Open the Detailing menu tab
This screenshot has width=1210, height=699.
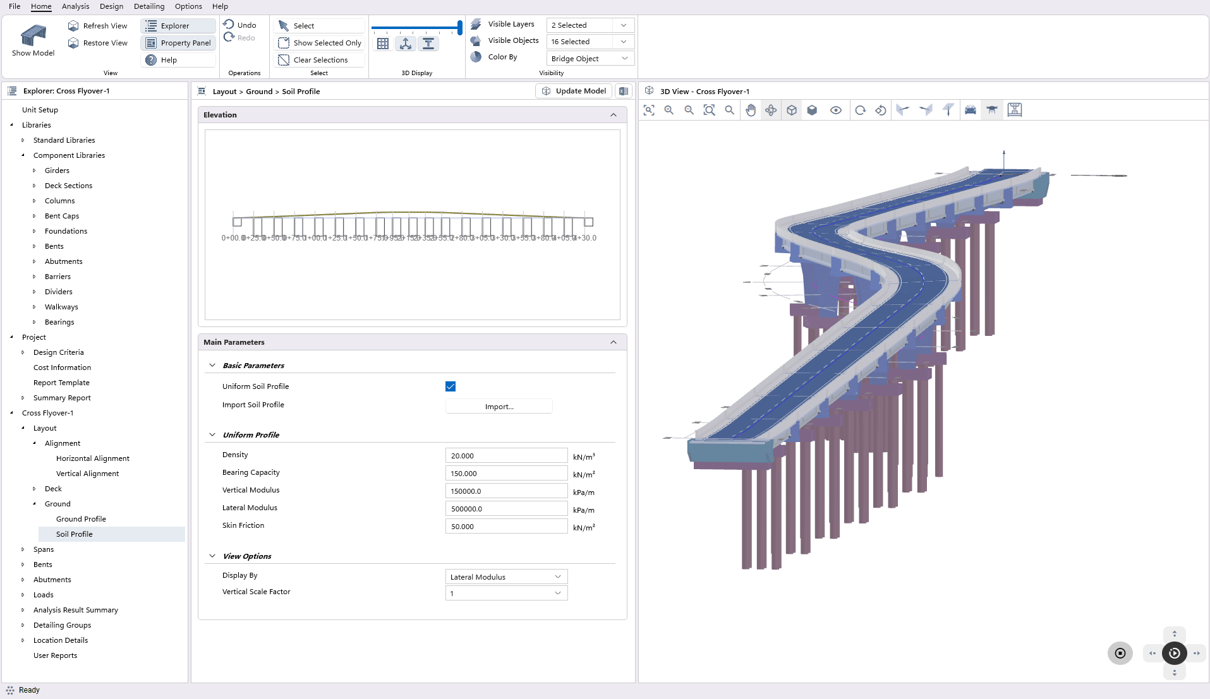[149, 6]
